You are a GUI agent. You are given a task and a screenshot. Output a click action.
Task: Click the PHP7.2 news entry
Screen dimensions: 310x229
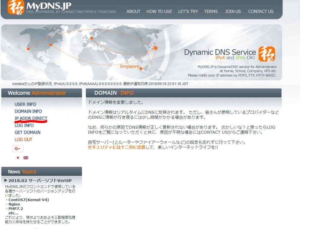click(16, 209)
